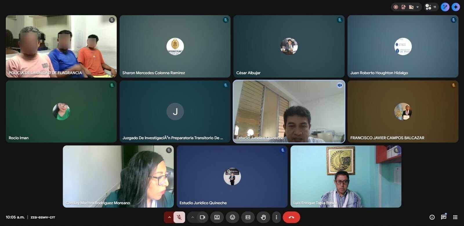Image resolution: width=464 pixels, height=226 pixels.
Task: Open the emoji reactions picker
Action: coord(232,217)
